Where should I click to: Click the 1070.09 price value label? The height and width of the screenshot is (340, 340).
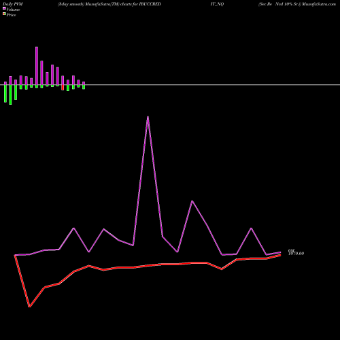point(296,254)
